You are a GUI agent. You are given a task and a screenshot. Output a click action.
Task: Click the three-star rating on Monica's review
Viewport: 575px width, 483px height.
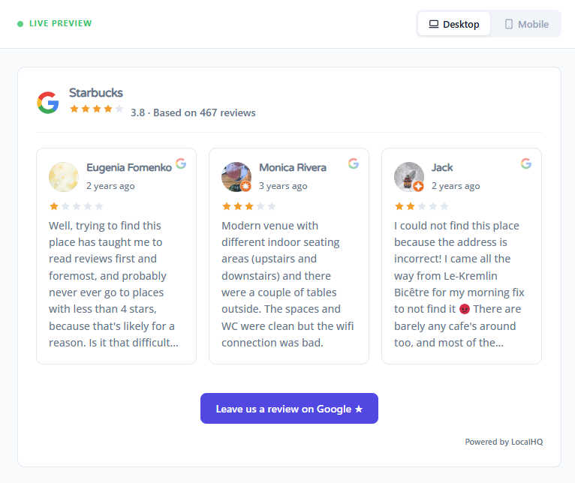pos(249,206)
